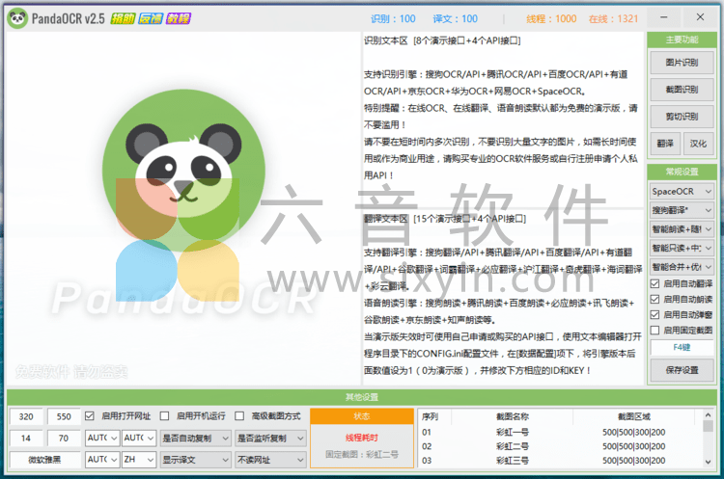Enable the 启用开机运行 checkbox
Screen dimensions: 724x479
[164, 415]
